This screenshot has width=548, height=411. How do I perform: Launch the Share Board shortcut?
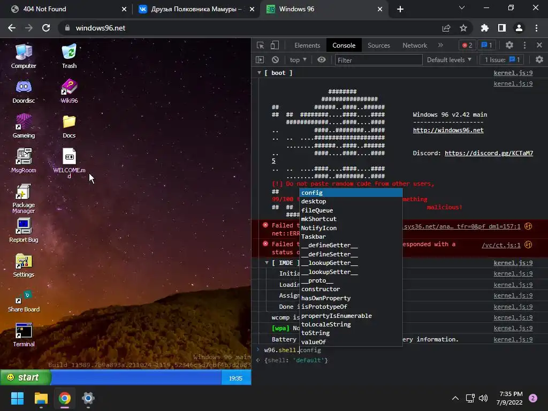[24, 301]
